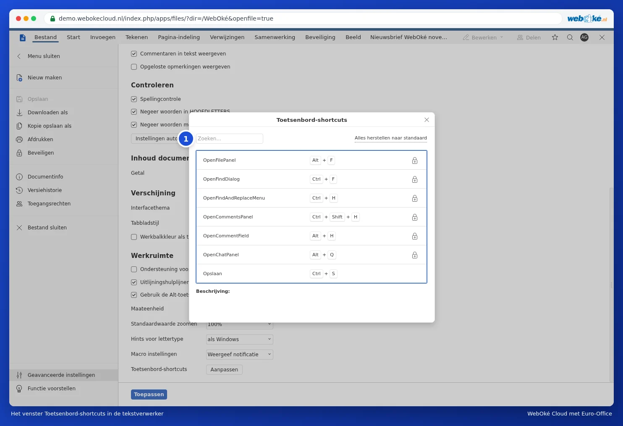Click the AG user avatar
This screenshot has height=426, width=623.
(x=584, y=37)
